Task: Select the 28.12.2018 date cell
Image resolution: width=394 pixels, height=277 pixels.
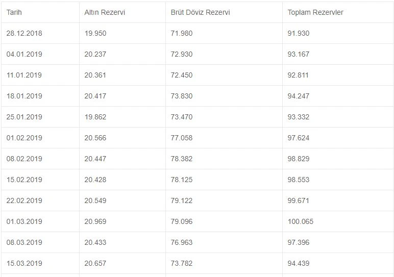Action: coord(24,33)
